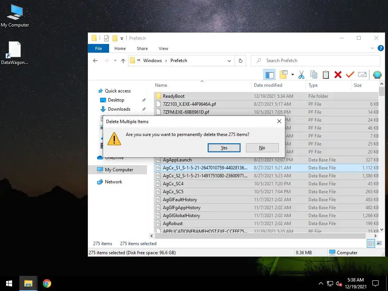Sort by Date modified column header
388x291 pixels.
tap(268, 85)
